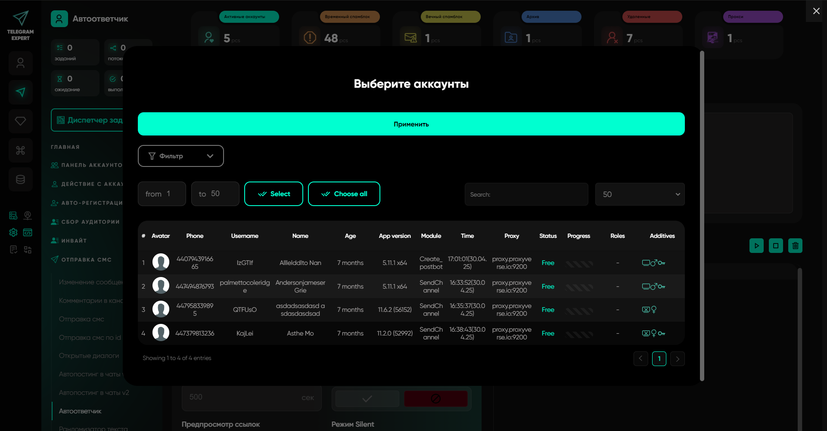
Task: Open the Временный спамблок tab
Action: [350, 17]
